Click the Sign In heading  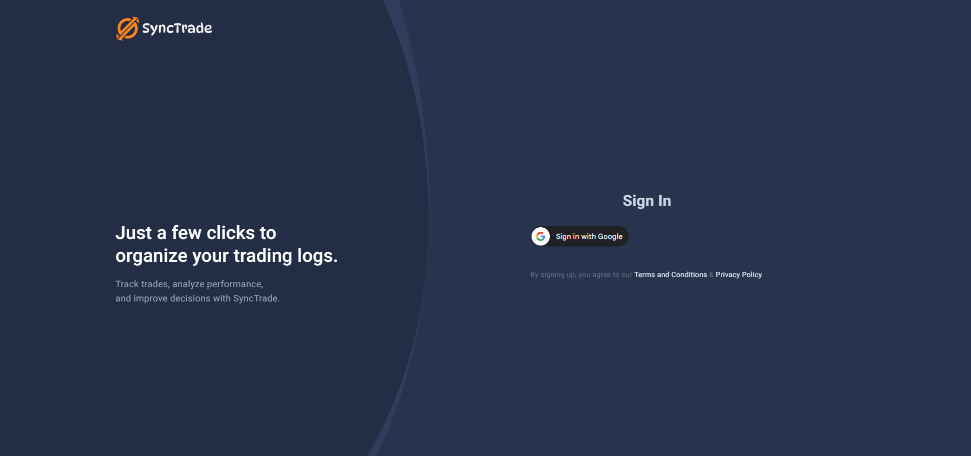pos(646,201)
